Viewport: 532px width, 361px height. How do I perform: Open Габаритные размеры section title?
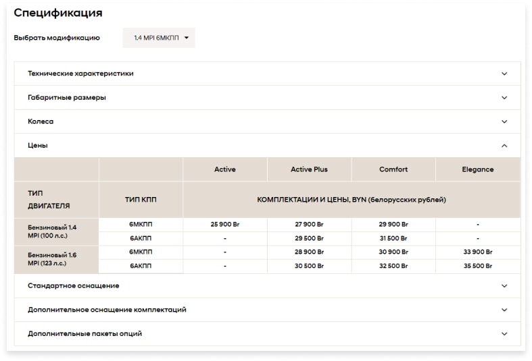67,98
